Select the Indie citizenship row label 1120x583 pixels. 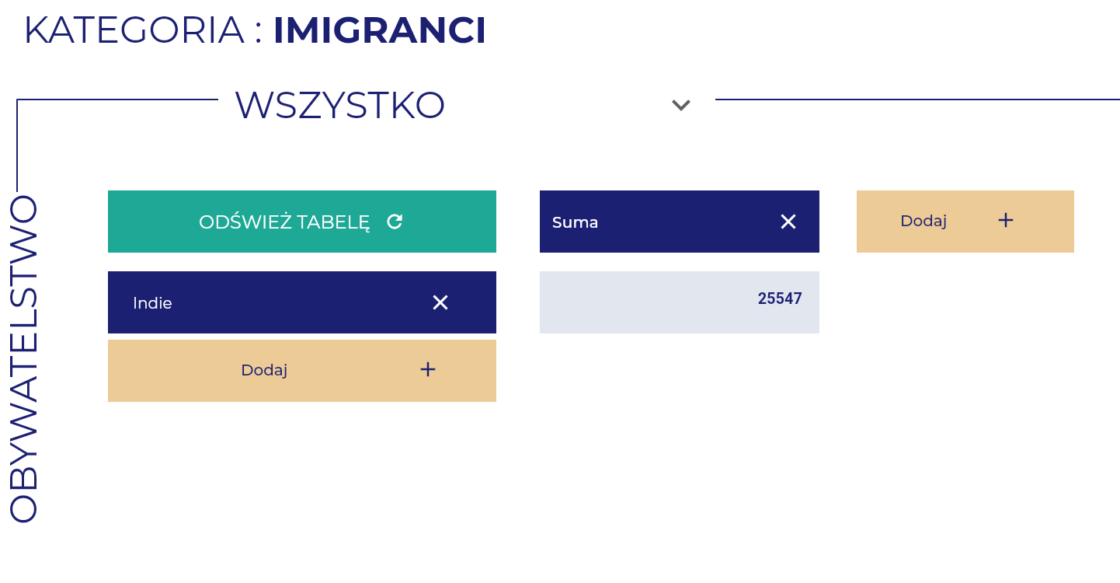(x=152, y=303)
